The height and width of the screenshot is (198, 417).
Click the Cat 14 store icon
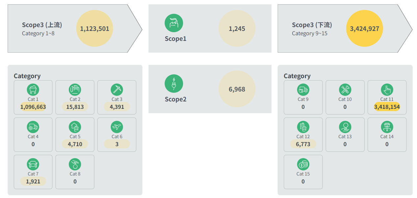387,127
